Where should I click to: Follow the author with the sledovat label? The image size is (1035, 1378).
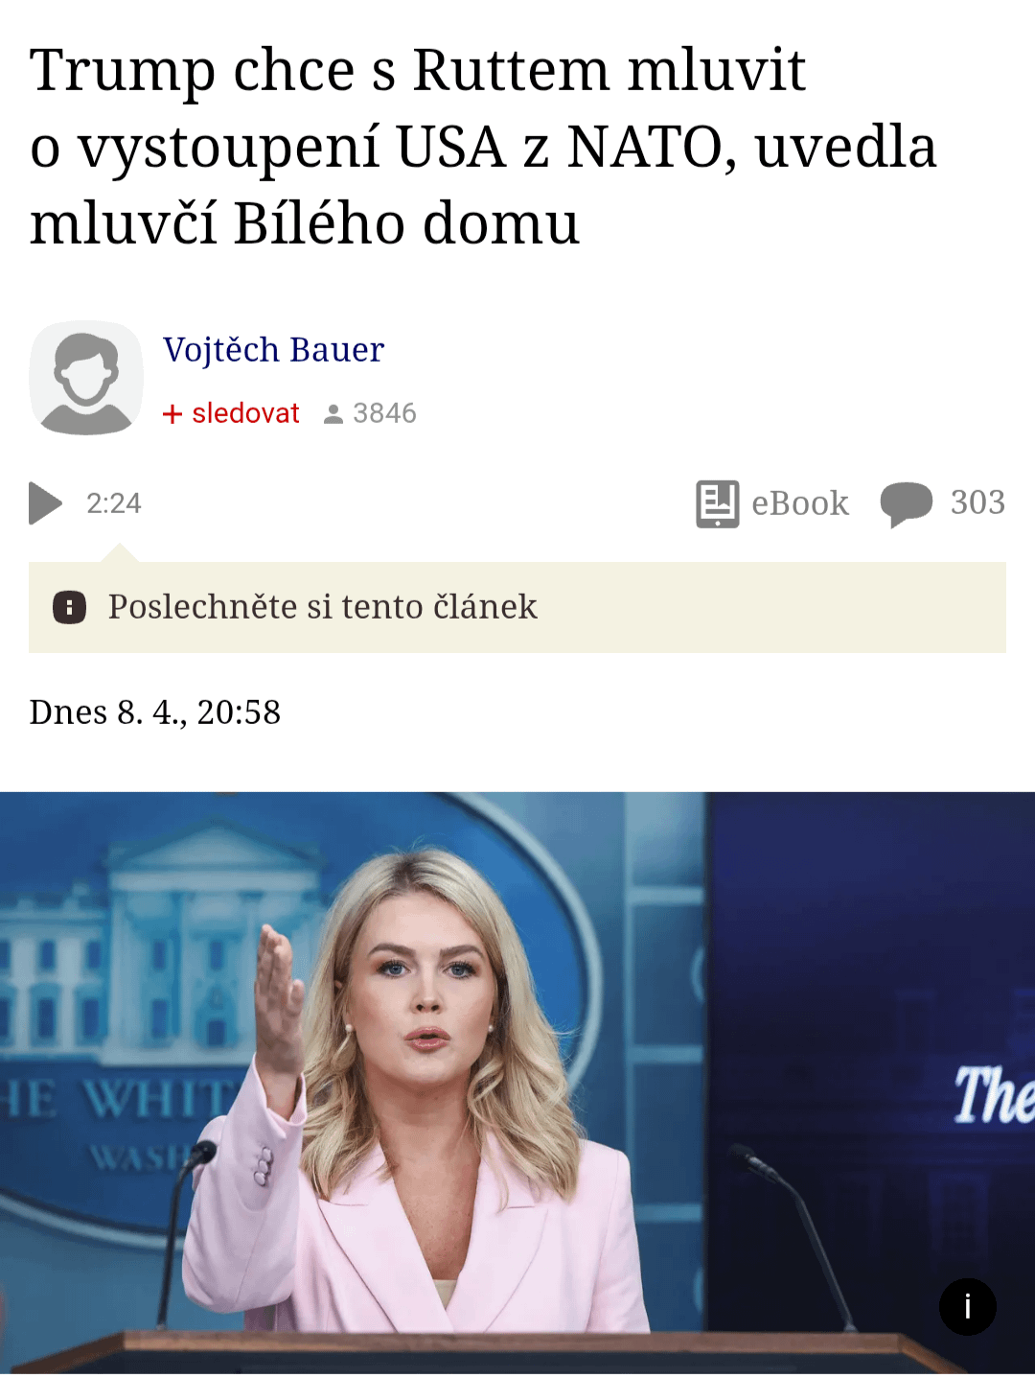tap(245, 413)
